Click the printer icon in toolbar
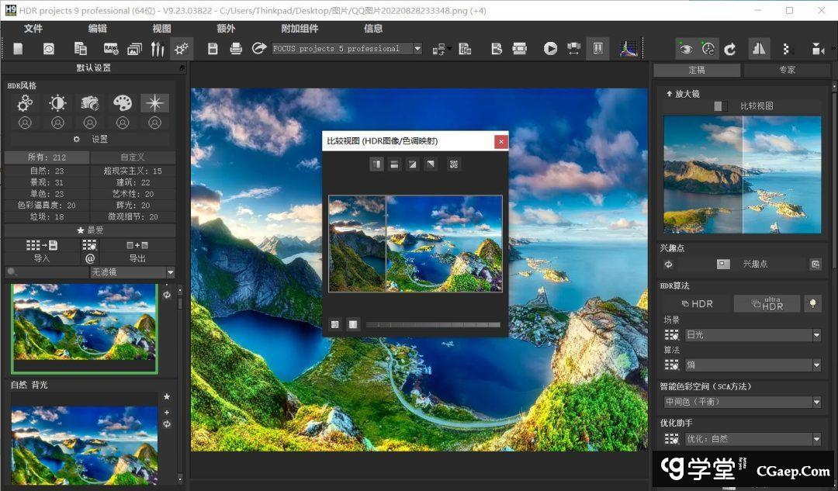The height and width of the screenshot is (491, 838). (x=236, y=49)
